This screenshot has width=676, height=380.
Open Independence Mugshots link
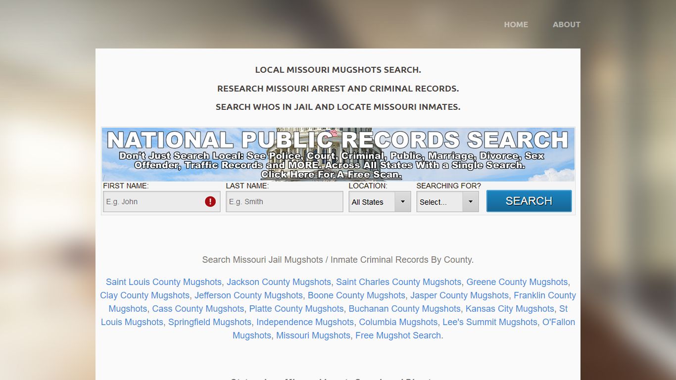(x=305, y=322)
